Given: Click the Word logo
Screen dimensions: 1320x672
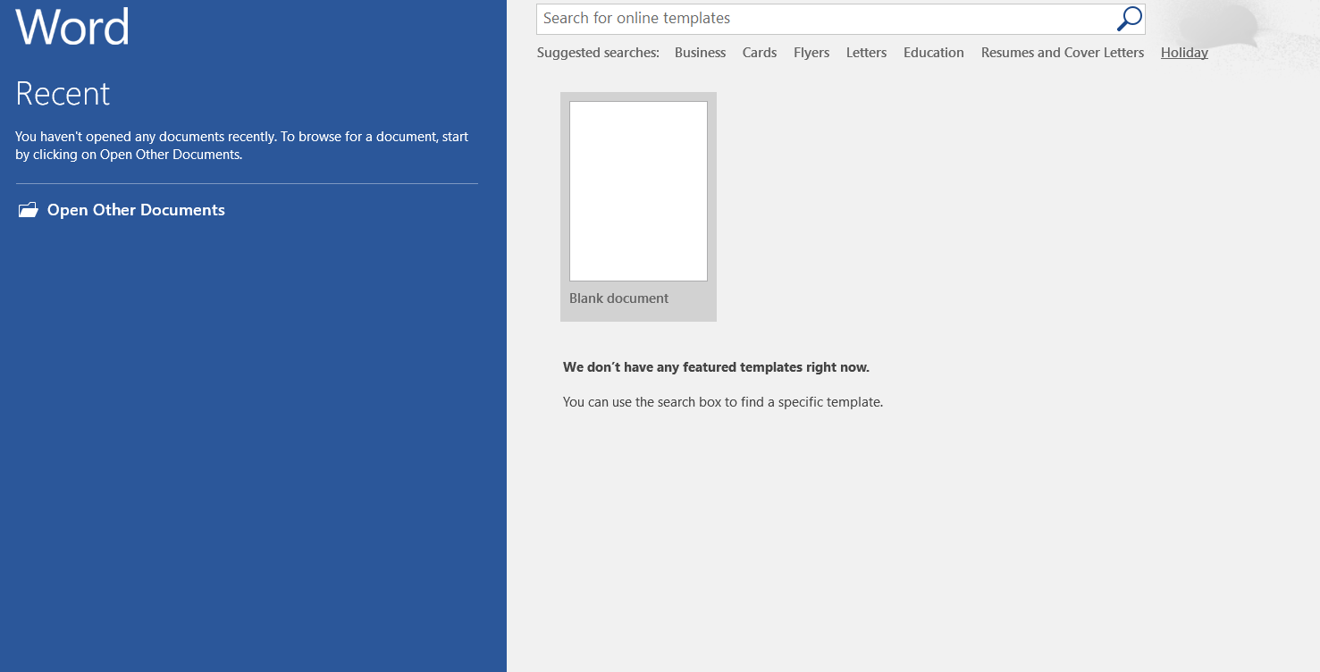Looking at the screenshot, I should tap(71, 27).
